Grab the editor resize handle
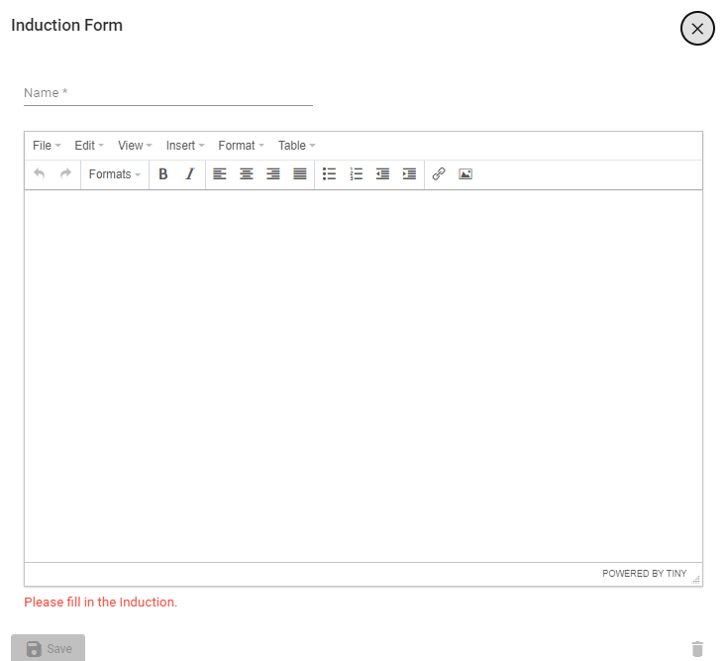This screenshot has width=725, height=661. coord(696,580)
